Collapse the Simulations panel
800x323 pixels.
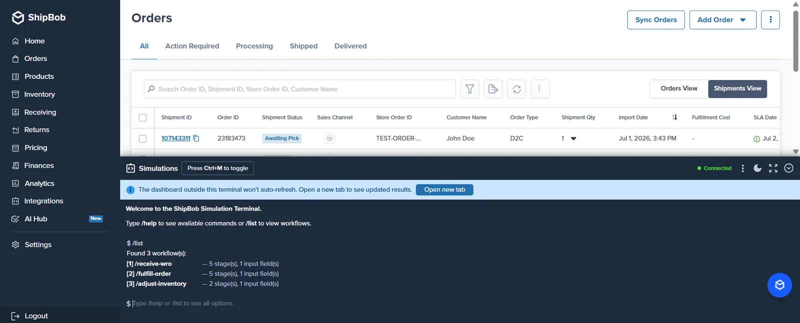click(x=789, y=168)
